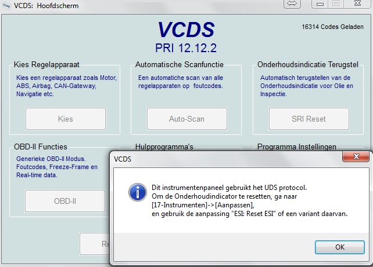Click the 'PRI 12.12.2' version text
373x267 pixels.
(186, 48)
